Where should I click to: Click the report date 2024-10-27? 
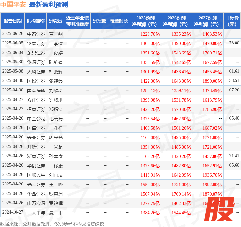coord(13,213)
